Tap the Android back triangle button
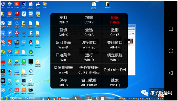 [171, 73]
